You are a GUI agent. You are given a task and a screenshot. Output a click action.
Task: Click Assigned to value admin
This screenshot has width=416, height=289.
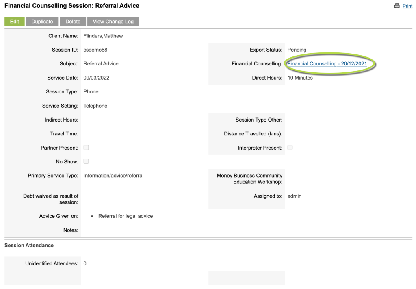point(295,196)
